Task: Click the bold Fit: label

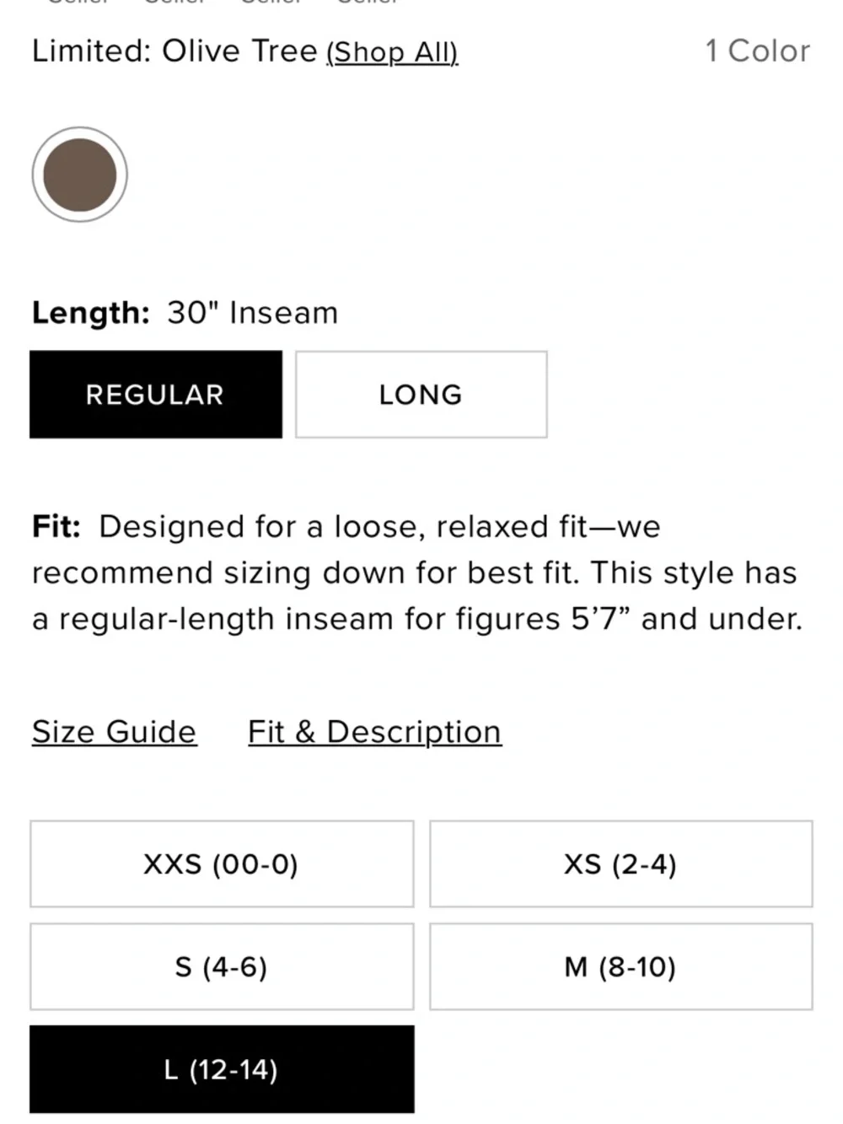Action: click(56, 527)
